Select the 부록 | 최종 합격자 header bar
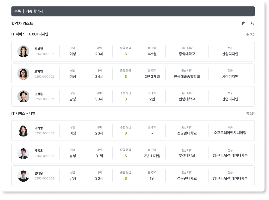 click(x=133, y=11)
